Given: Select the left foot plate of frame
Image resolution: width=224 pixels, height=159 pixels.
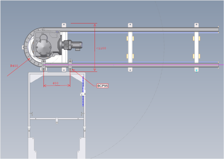Looking at the screenshot, I should point(33,148).
